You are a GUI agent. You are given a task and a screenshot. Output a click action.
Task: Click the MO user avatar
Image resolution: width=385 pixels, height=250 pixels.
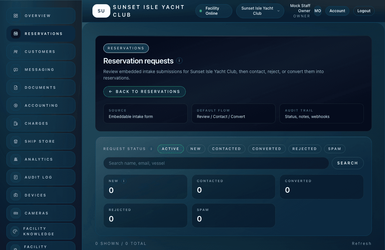pos(318,11)
